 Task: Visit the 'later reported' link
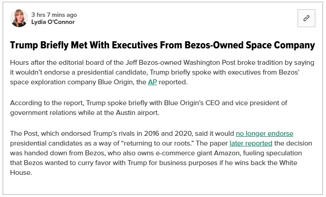pyautogui.click(x=251, y=143)
